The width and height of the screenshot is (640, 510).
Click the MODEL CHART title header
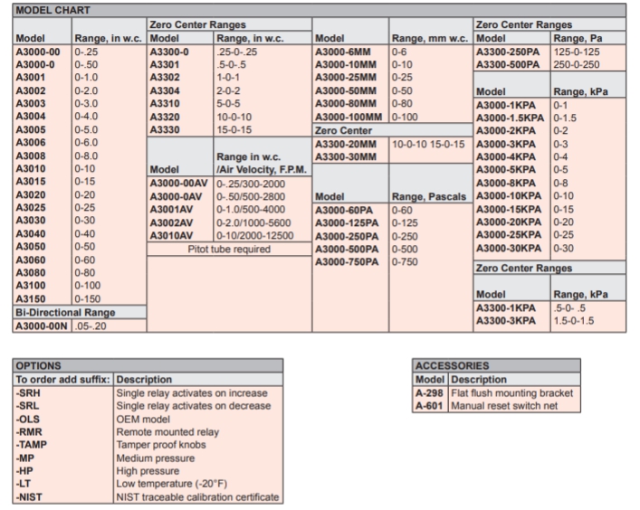tap(43, 9)
